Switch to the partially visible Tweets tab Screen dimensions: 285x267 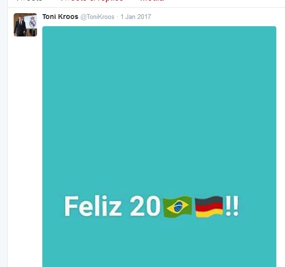pyautogui.click(x=29, y=0)
